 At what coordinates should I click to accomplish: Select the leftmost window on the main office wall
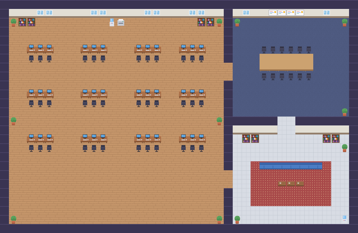40,13
